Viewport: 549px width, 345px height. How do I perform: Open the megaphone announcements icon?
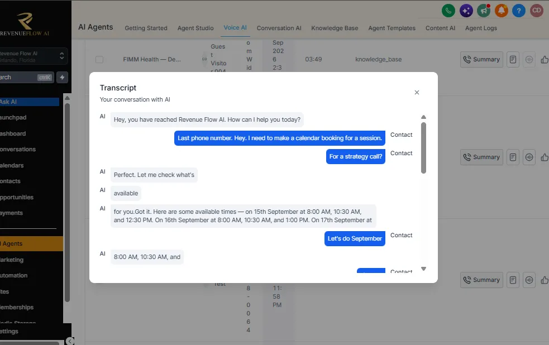[484, 11]
